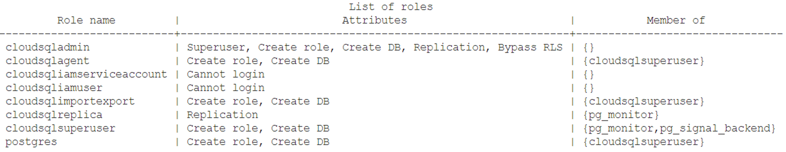This screenshot has width=786, height=152.
Task: Select the cloudsqliamserviceaccount role name
Action: click(86, 74)
